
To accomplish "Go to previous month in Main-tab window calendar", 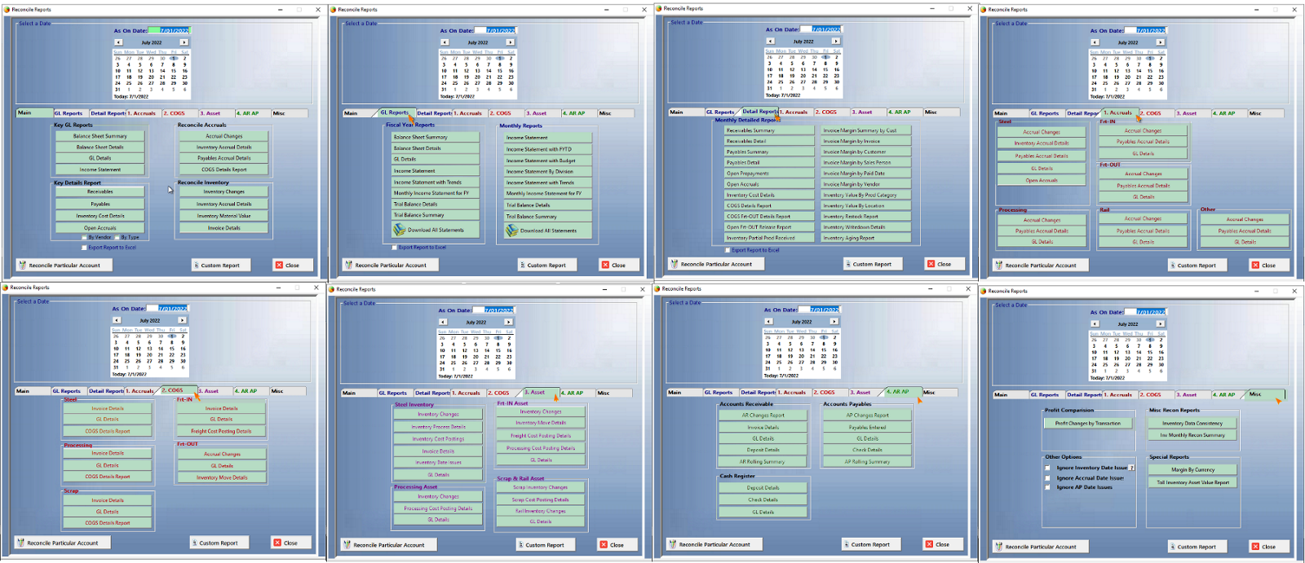I will 118,42.
